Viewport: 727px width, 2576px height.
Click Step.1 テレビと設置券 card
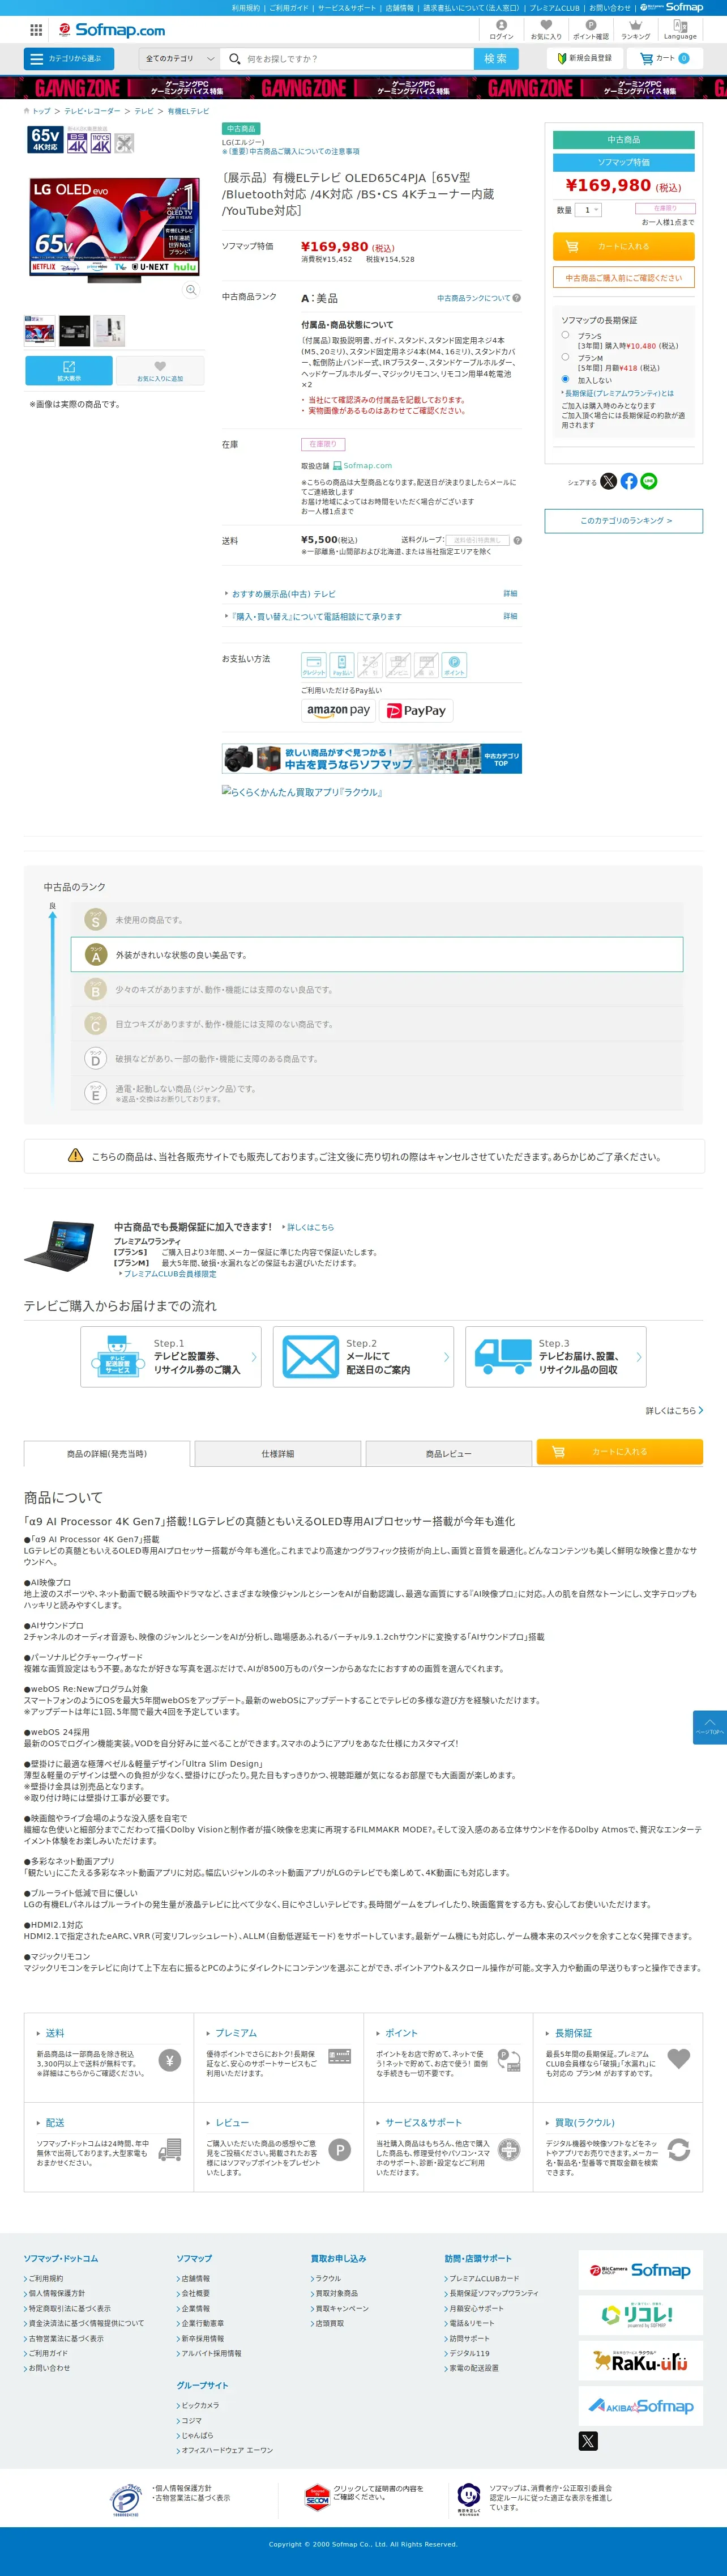pos(171,1356)
